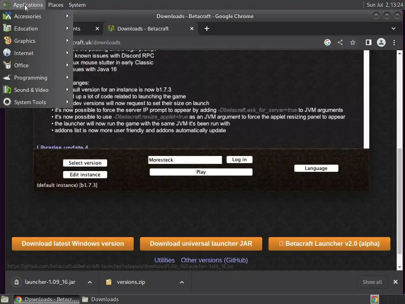This screenshot has width=405, height=304.
Task: Open Other versions (GitHub) link
Action: click(x=214, y=260)
